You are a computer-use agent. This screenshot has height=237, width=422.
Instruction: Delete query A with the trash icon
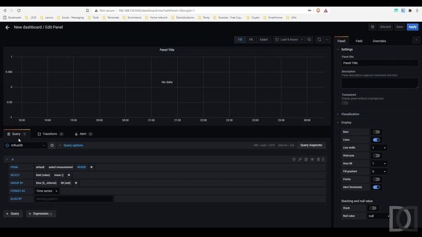318,159
